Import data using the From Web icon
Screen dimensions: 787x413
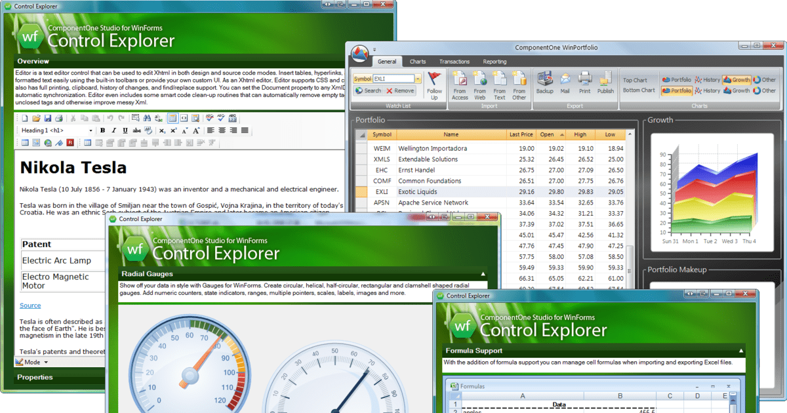click(x=481, y=81)
